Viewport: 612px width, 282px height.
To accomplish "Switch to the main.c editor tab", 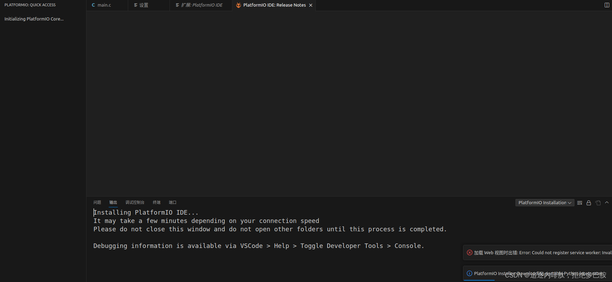I will coord(107,5).
